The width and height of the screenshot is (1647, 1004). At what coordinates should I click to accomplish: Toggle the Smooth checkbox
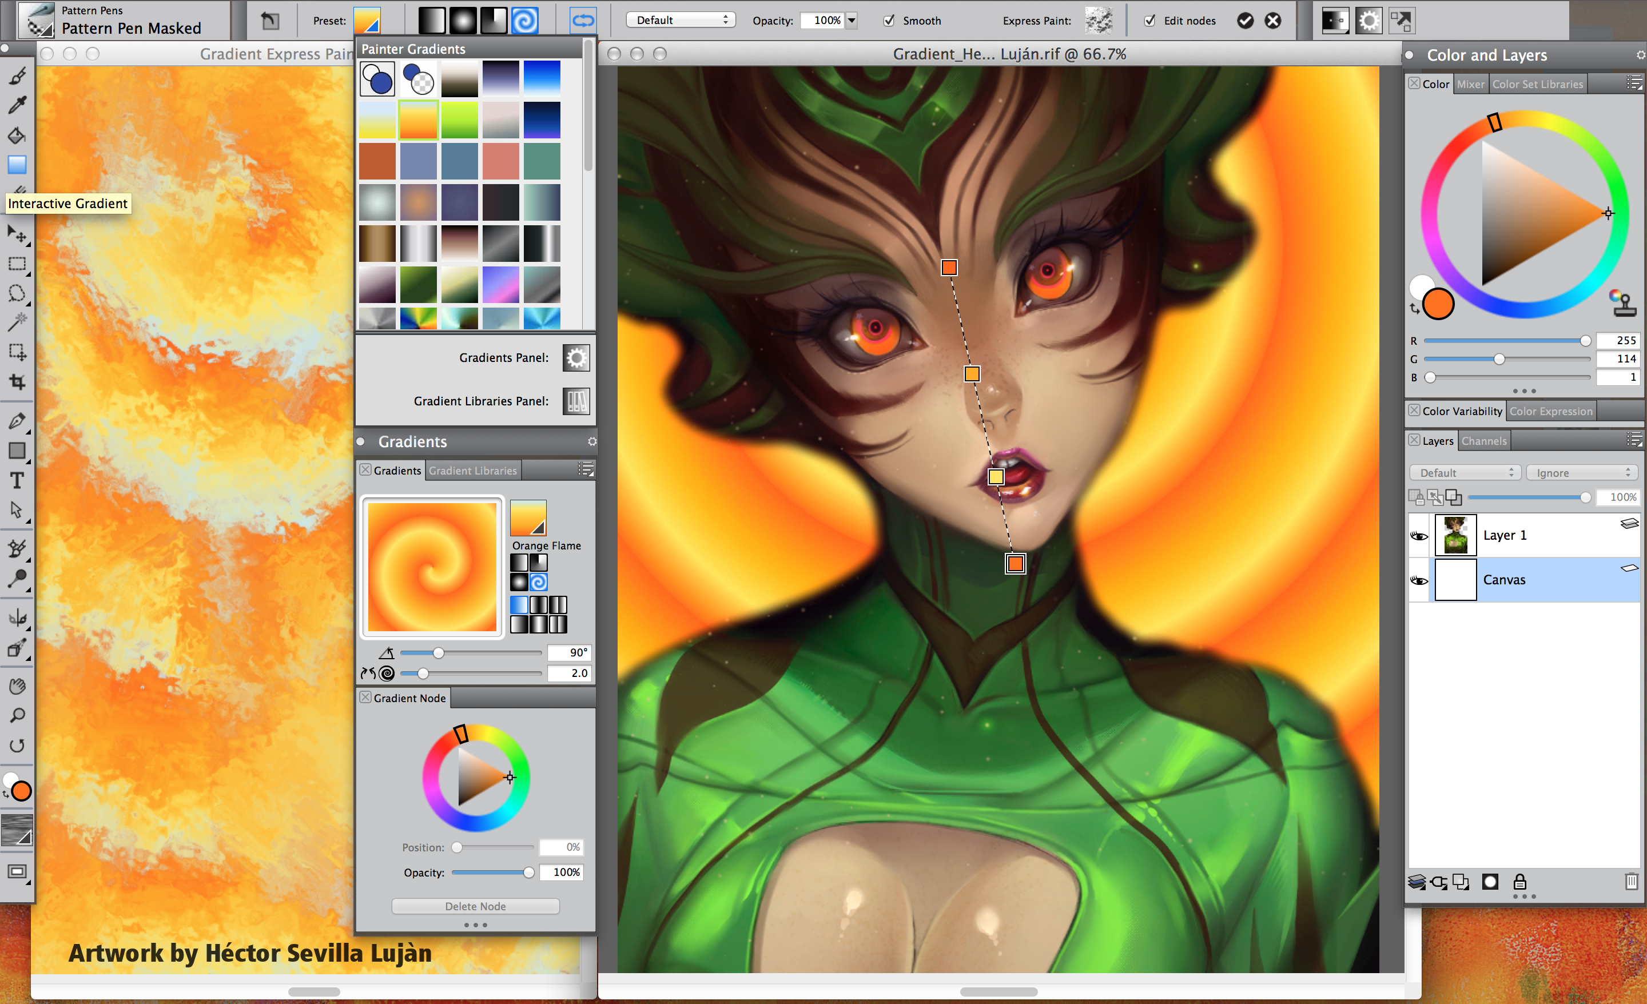889,21
